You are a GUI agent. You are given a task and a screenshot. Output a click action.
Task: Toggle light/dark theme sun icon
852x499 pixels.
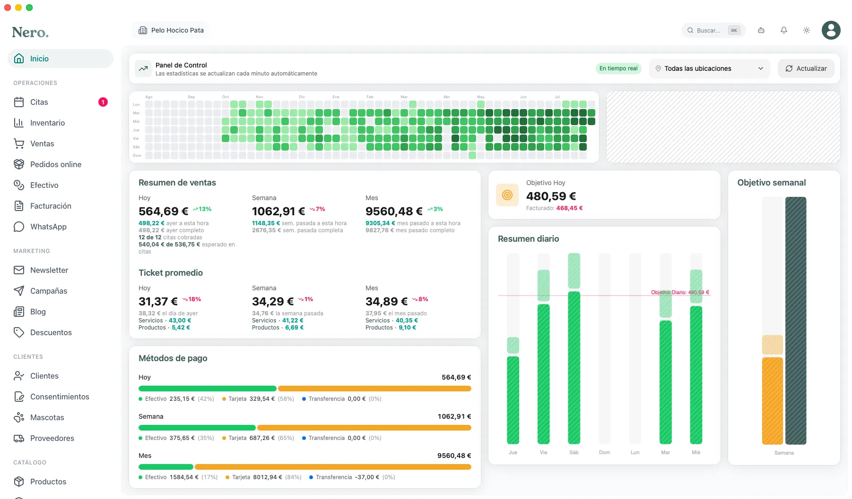click(x=807, y=30)
